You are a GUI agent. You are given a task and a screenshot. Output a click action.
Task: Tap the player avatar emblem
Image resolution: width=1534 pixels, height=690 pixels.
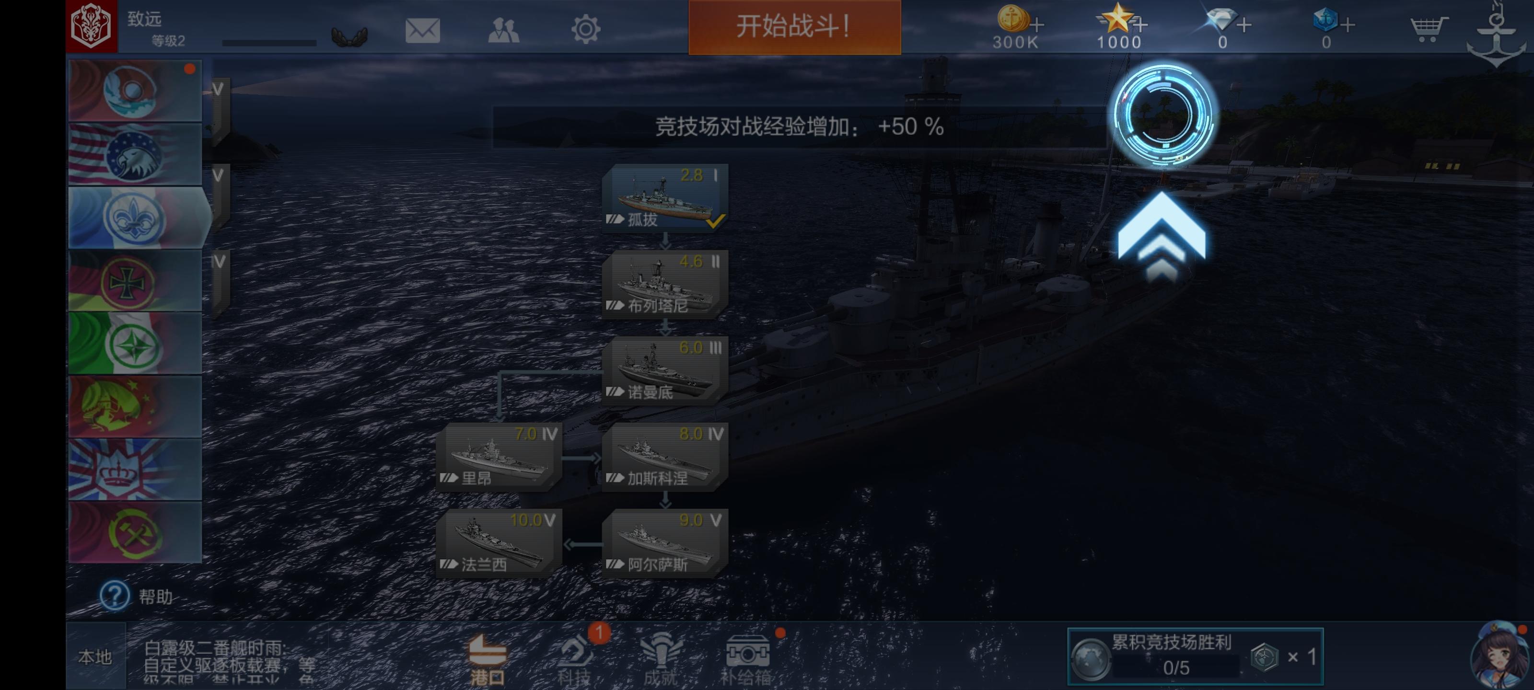pos(91,26)
